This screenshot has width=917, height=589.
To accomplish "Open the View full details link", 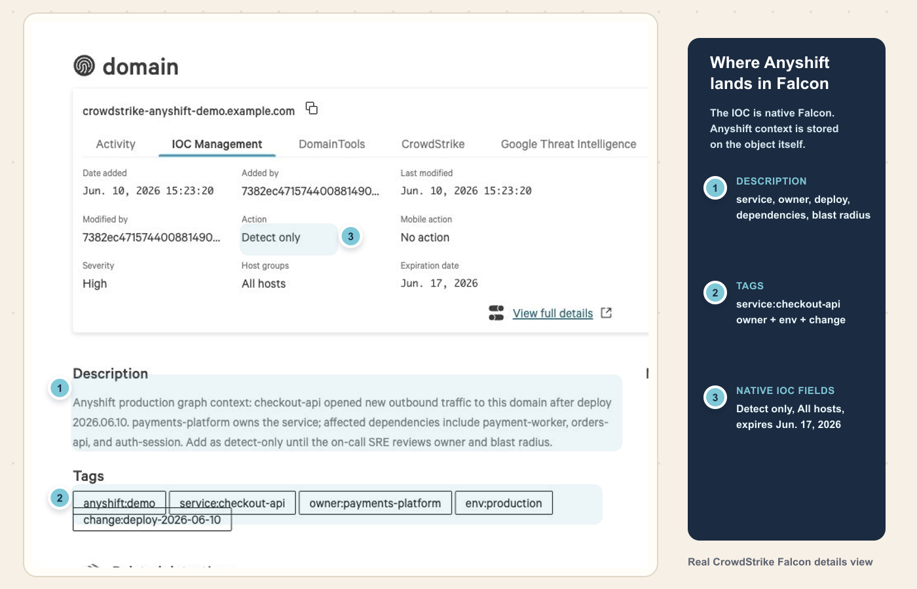I will [553, 313].
